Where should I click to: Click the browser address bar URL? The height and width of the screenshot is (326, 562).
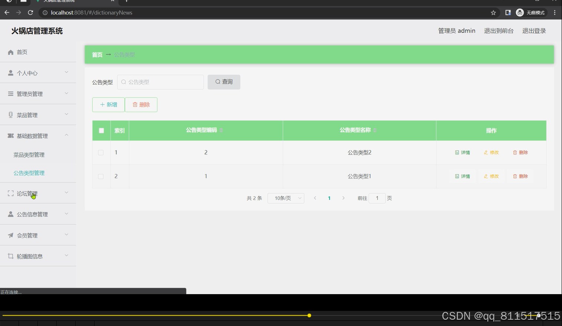pyautogui.click(x=92, y=13)
